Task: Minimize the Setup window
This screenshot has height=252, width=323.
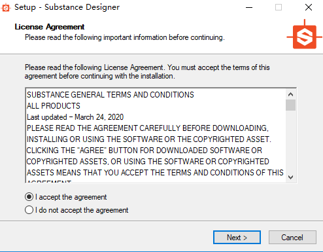Action: [249, 7]
